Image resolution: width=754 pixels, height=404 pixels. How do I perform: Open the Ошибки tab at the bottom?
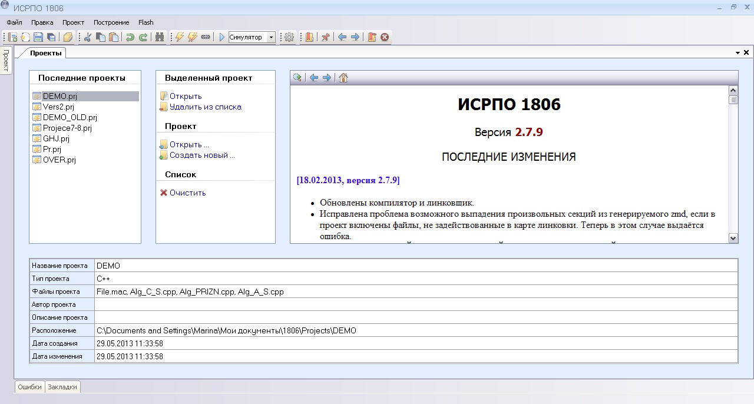29,387
